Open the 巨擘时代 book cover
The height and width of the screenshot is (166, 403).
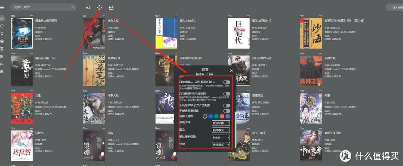click(x=238, y=33)
